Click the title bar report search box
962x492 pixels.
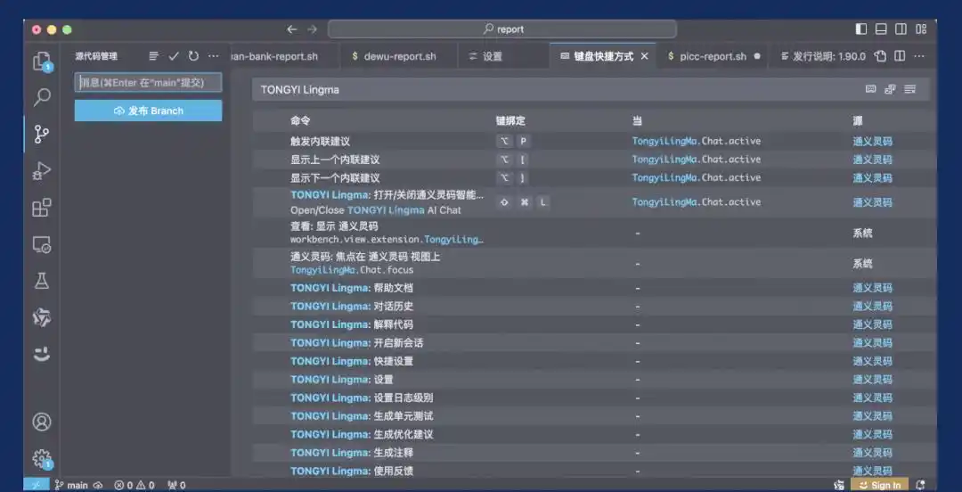click(501, 29)
